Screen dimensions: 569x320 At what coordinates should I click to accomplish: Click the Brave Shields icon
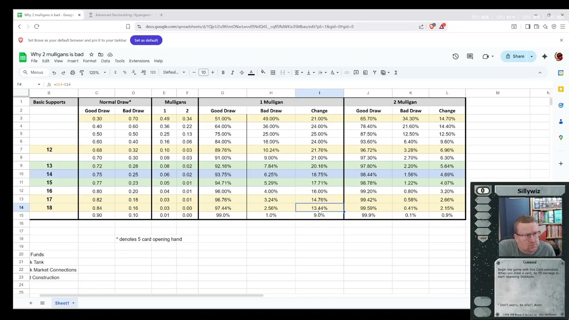[x=432, y=27]
